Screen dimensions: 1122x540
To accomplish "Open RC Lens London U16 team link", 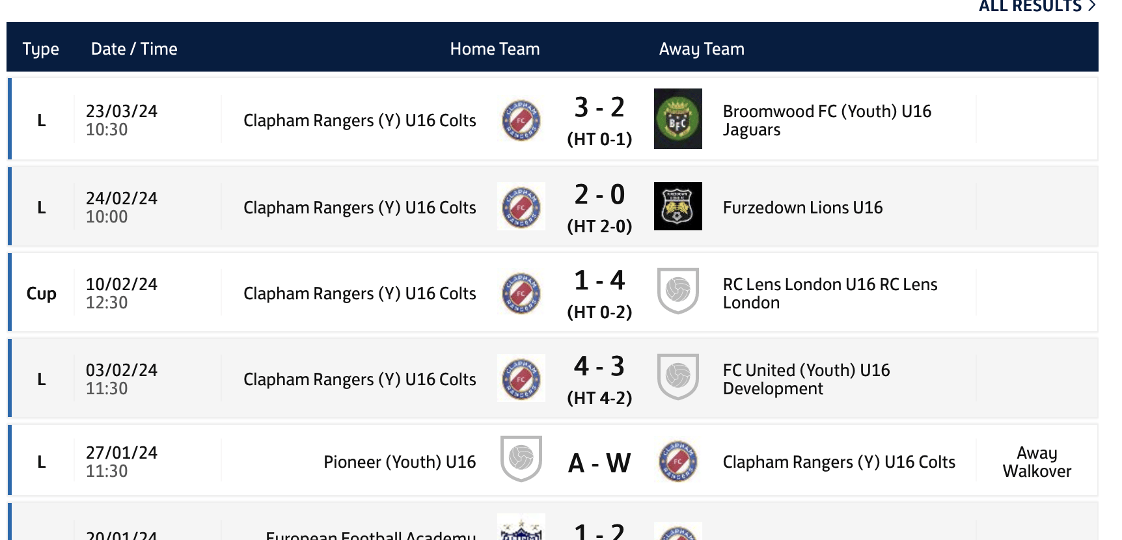I will 830,293.
